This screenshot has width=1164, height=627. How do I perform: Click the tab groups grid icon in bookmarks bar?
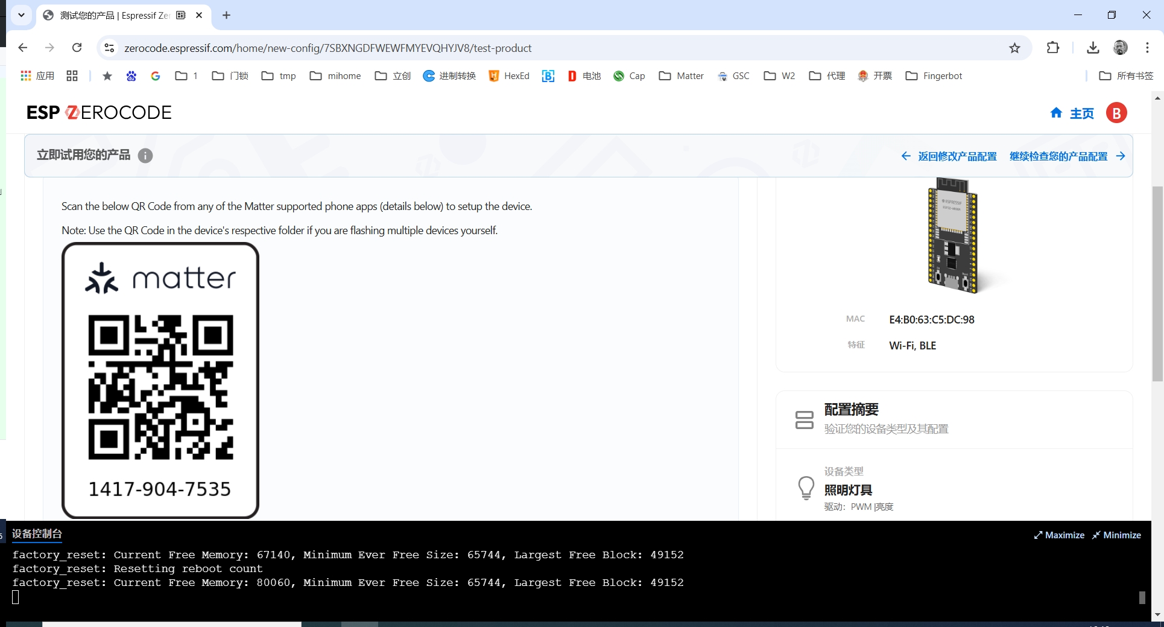(72, 75)
